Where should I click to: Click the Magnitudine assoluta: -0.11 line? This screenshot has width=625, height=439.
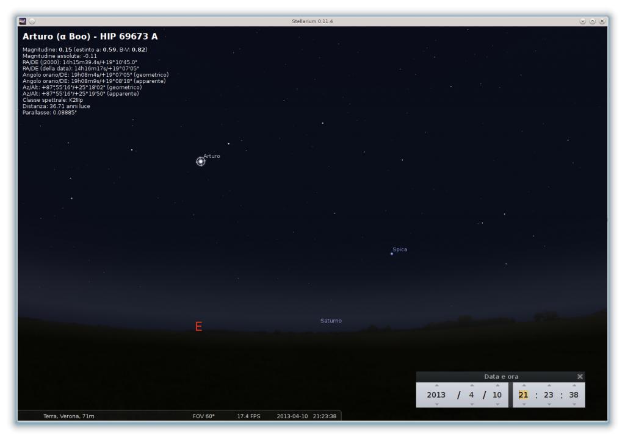[60, 56]
